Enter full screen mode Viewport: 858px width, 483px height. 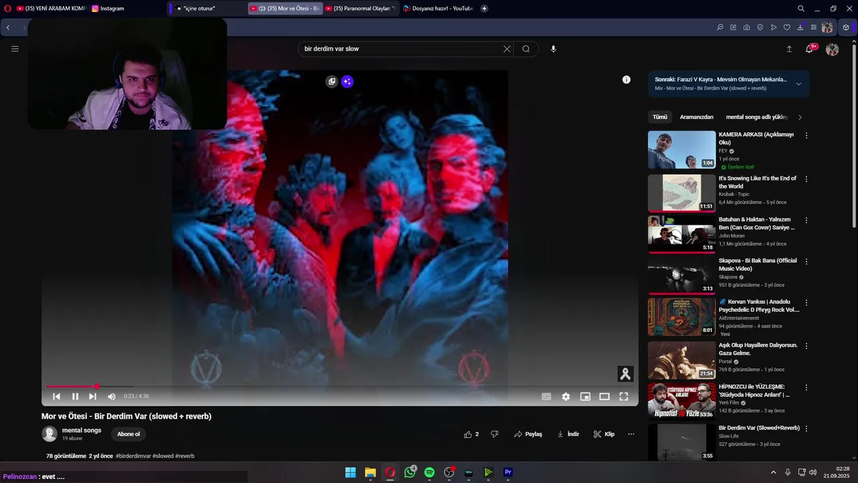(623, 396)
